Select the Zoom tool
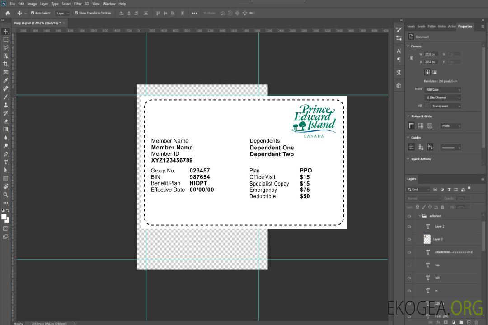 pyautogui.click(x=5, y=195)
